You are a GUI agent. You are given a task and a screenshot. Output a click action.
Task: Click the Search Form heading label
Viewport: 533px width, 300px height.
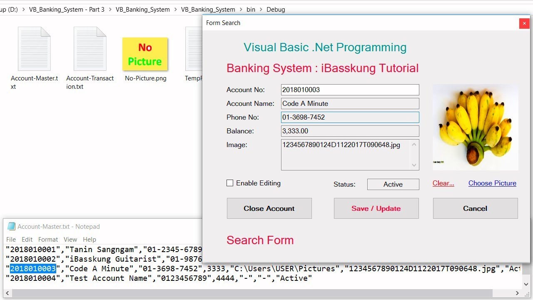click(260, 240)
